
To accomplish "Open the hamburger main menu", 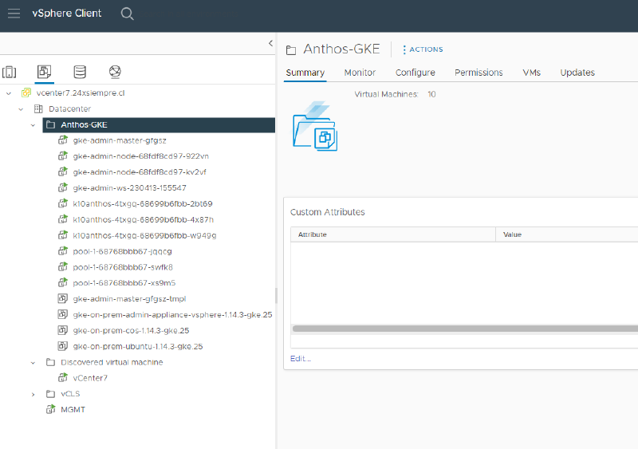I will (14, 14).
